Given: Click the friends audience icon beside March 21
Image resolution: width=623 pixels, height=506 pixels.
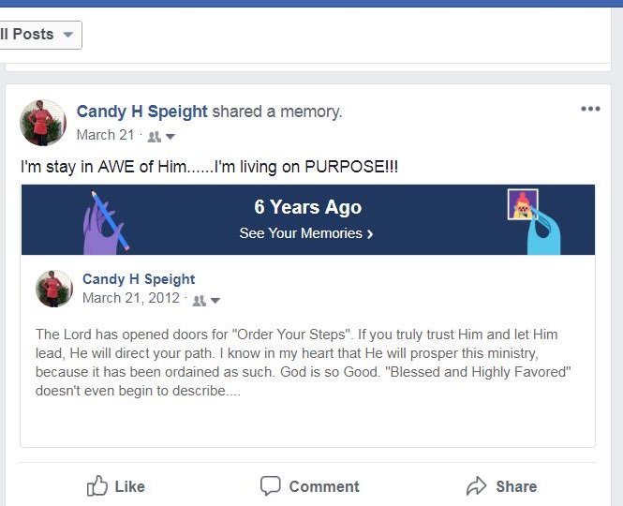Looking at the screenshot, I should pyautogui.click(x=155, y=136).
